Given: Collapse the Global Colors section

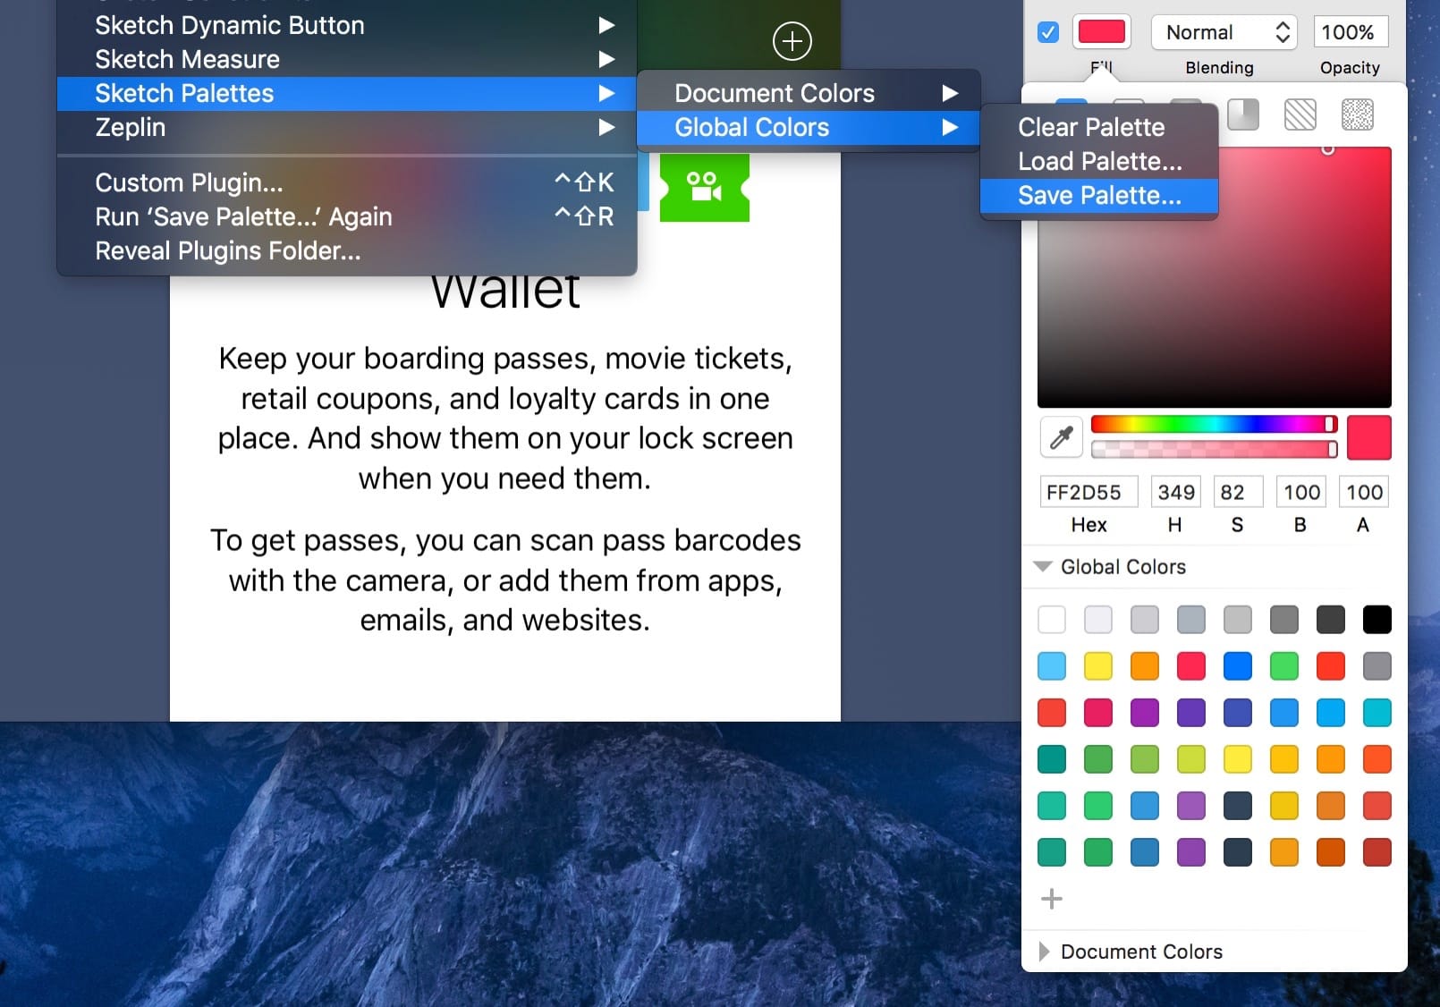Looking at the screenshot, I should 1042,566.
